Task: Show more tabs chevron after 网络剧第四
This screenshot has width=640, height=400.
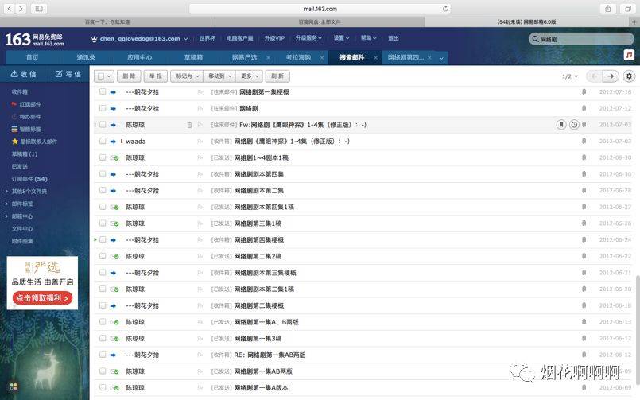Action: 441,58
